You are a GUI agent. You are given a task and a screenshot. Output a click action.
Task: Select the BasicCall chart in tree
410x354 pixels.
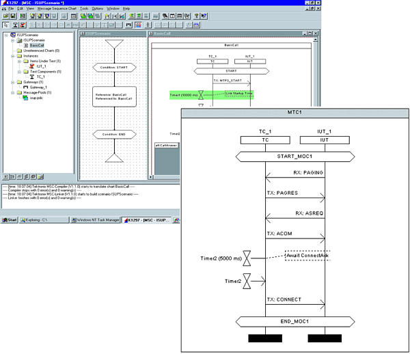(x=36, y=45)
